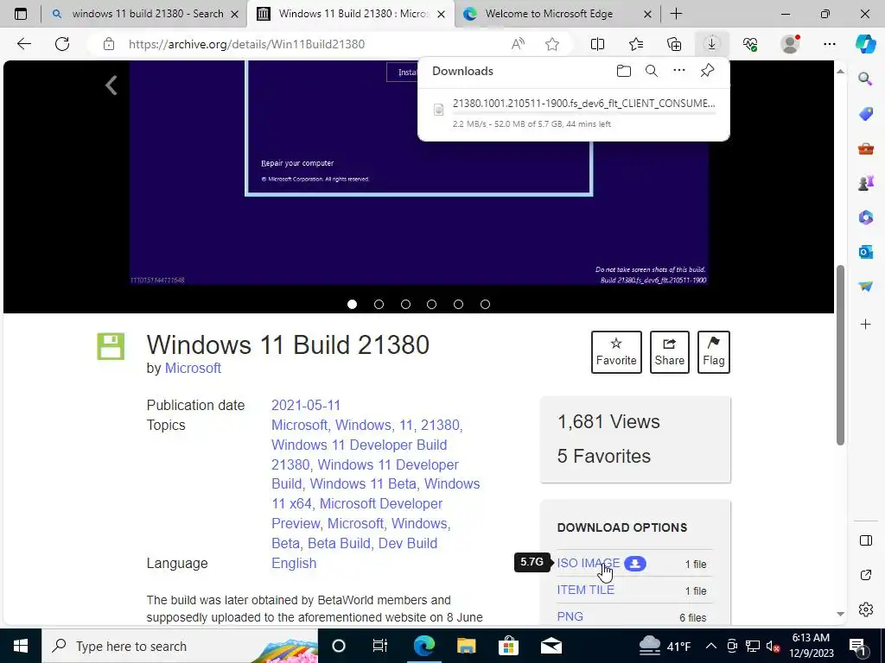885x663 pixels.
Task: Open sidebar Games chess icon
Action: [865, 183]
